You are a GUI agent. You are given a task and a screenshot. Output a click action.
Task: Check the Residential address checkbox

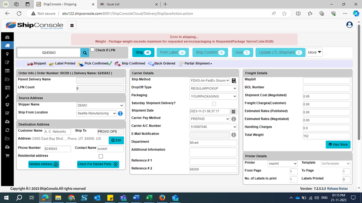[x=101, y=157]
